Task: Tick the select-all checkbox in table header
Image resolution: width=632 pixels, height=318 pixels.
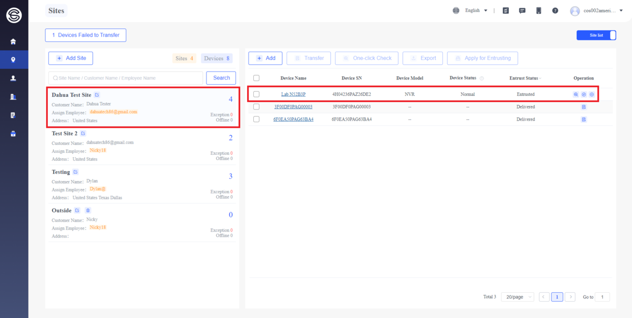Action: (x=256, y=78)
